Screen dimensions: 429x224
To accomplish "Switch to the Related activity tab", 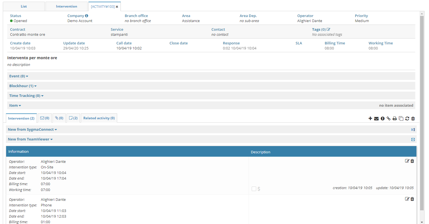I will pyautogui.click(x=99, y=118).
